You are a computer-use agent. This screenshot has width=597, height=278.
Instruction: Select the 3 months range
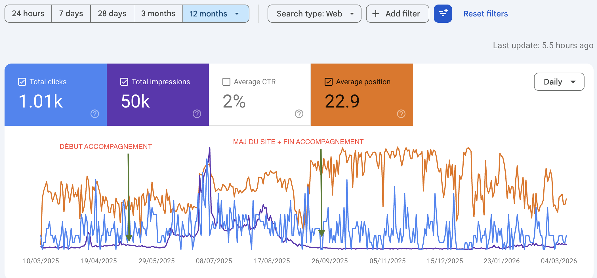pos(158,14)
